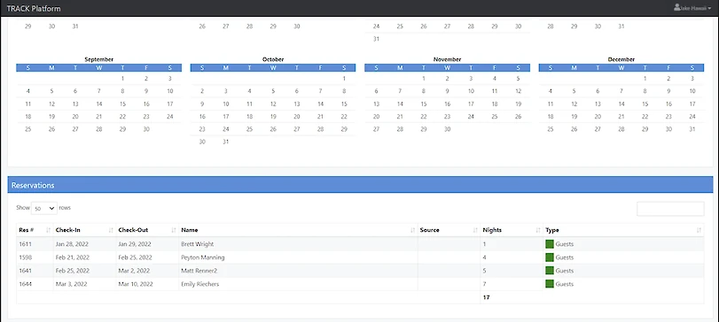Select December 25 on the calendar
Viewport: 719px width, 322px height.
[551, 129]
